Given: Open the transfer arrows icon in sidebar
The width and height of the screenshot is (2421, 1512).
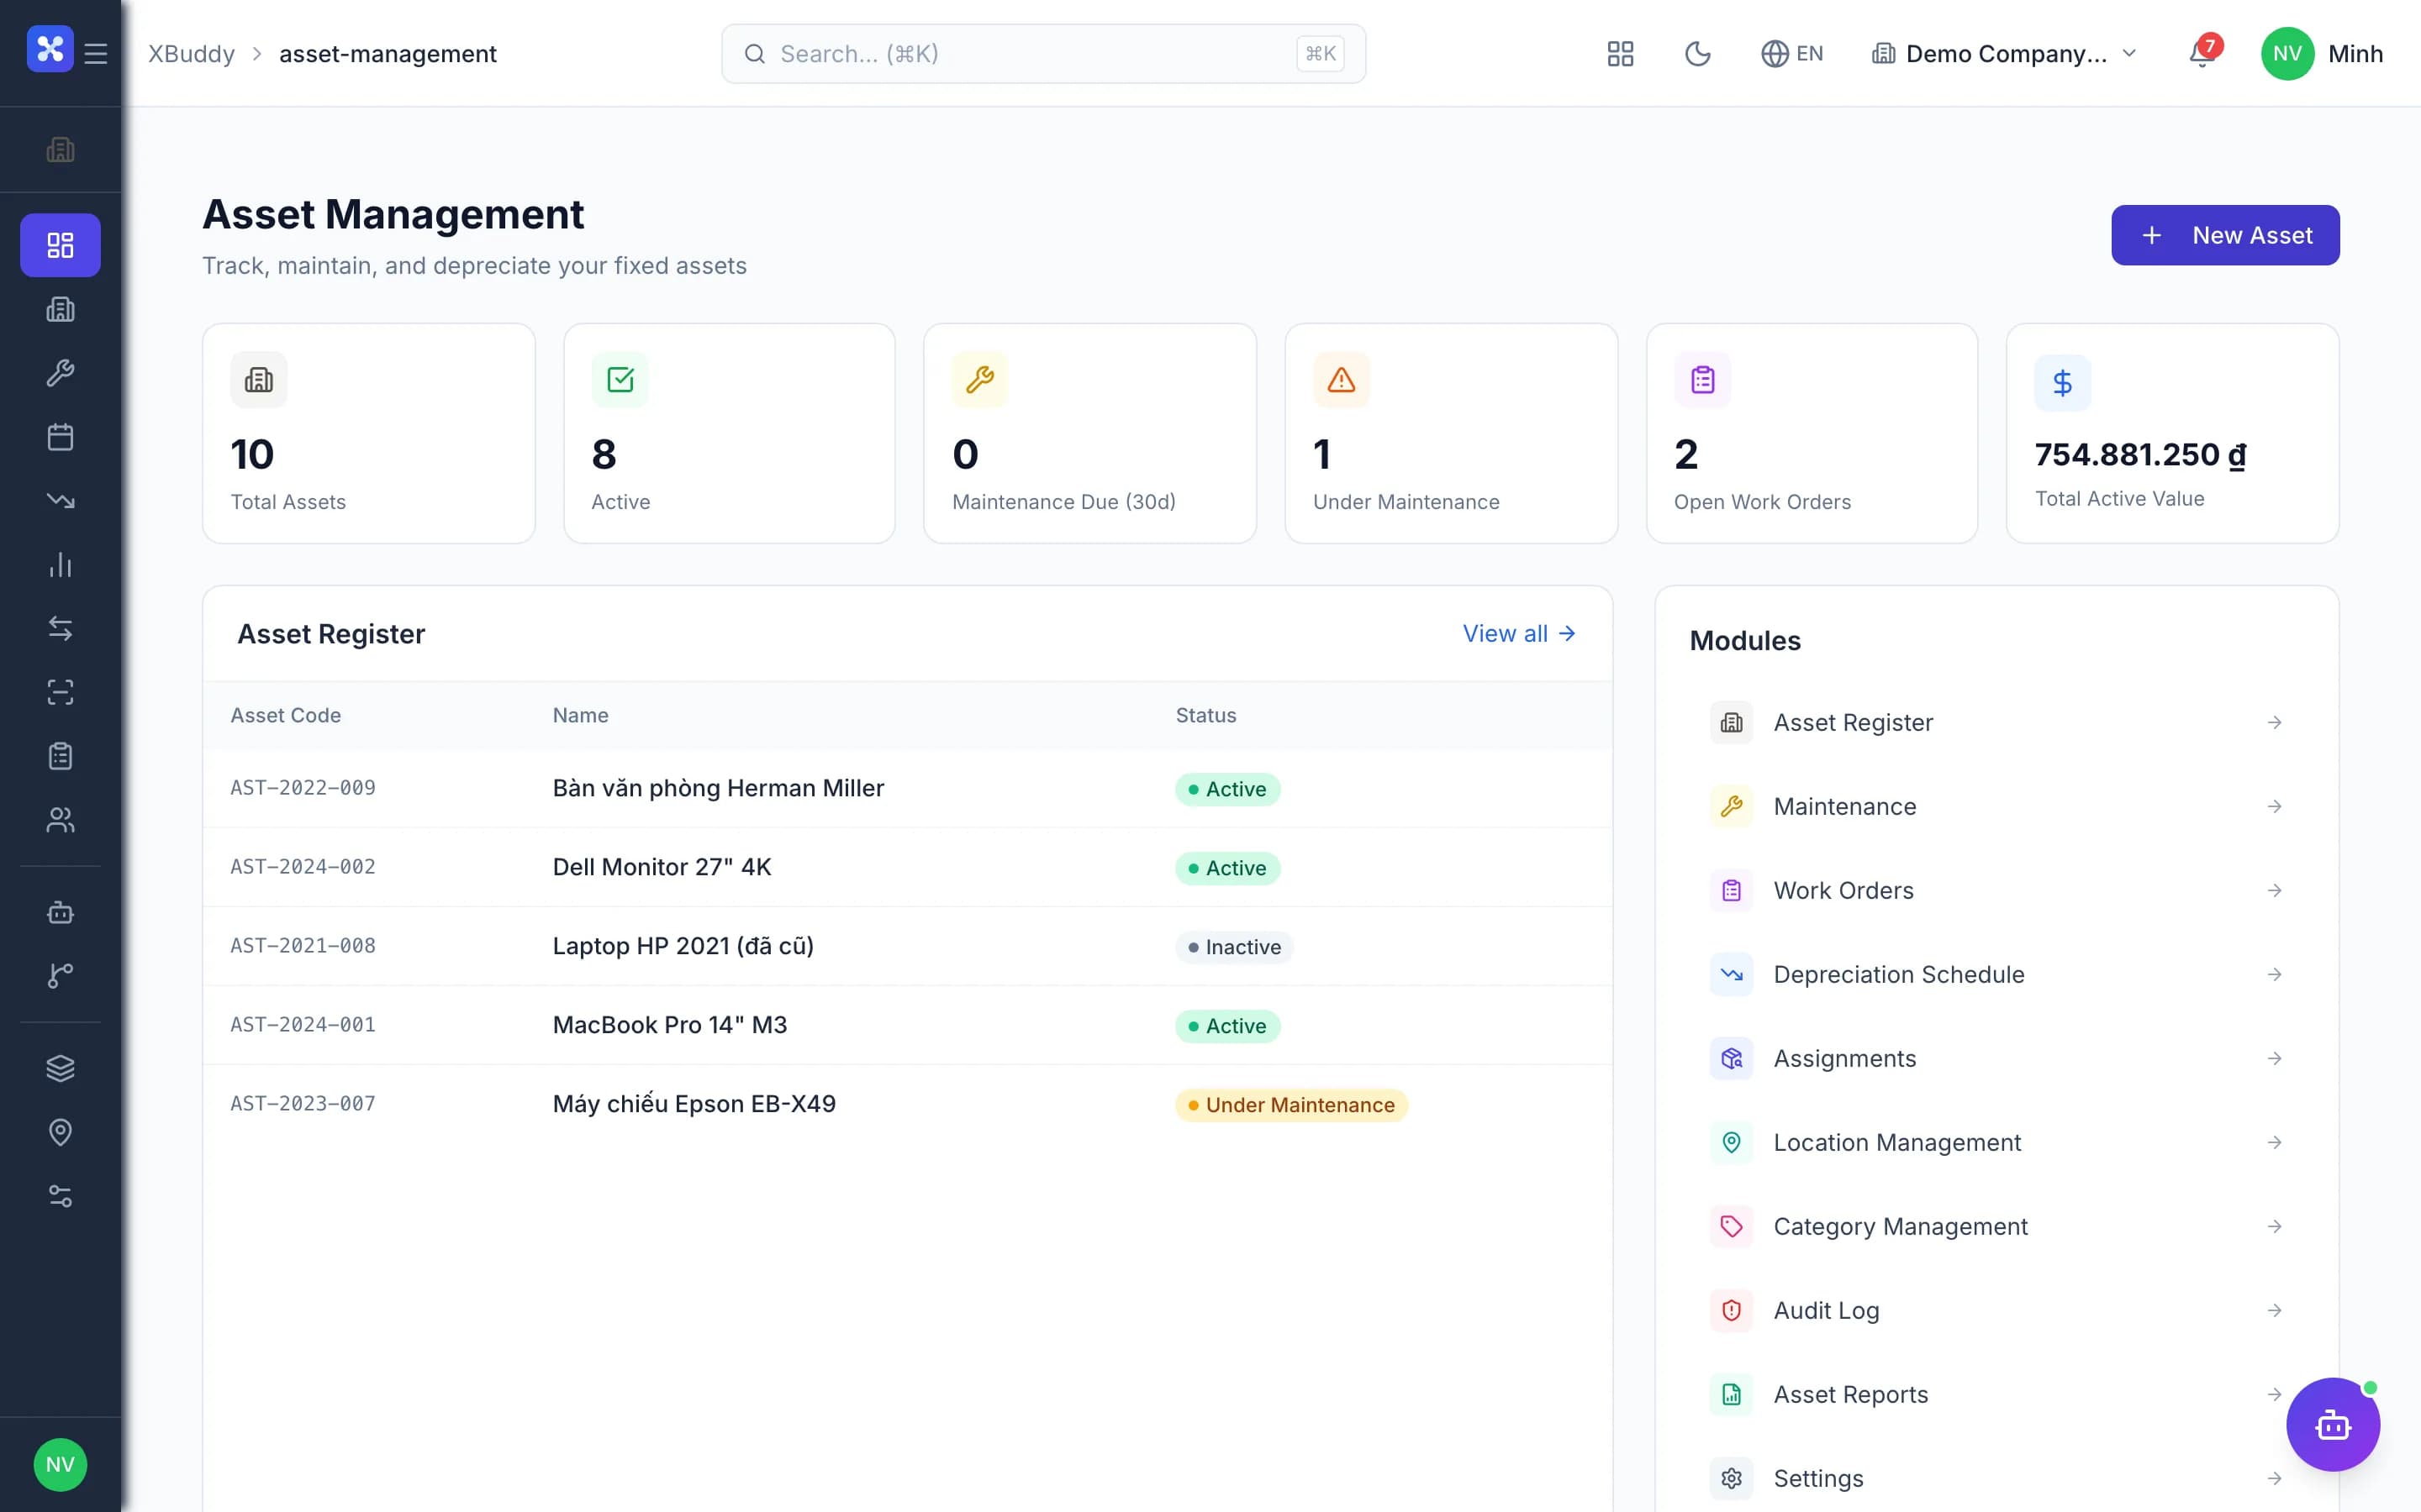Looking at the screenshot, I should click(60, 629).
